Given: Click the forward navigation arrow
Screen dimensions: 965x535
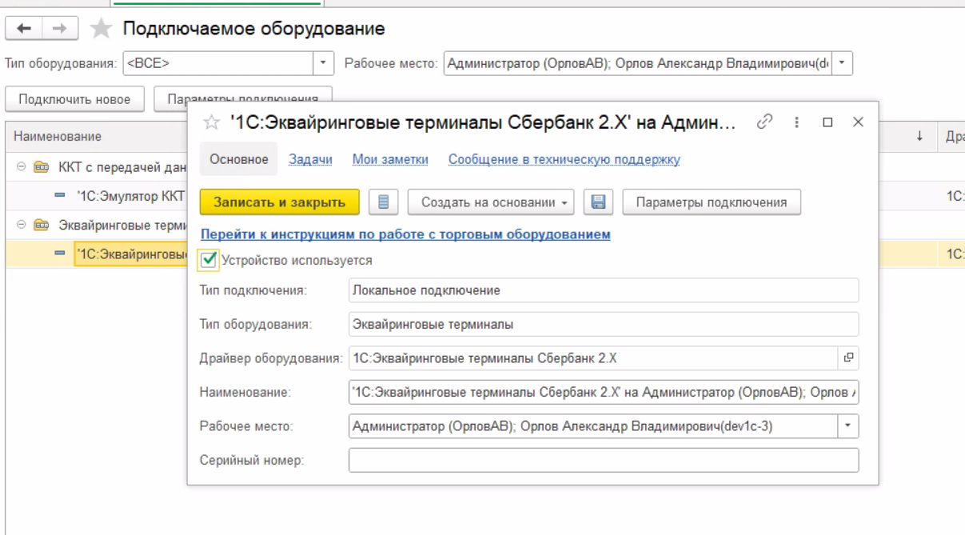Looking at the screenshot, I should [x=59, y=29].
